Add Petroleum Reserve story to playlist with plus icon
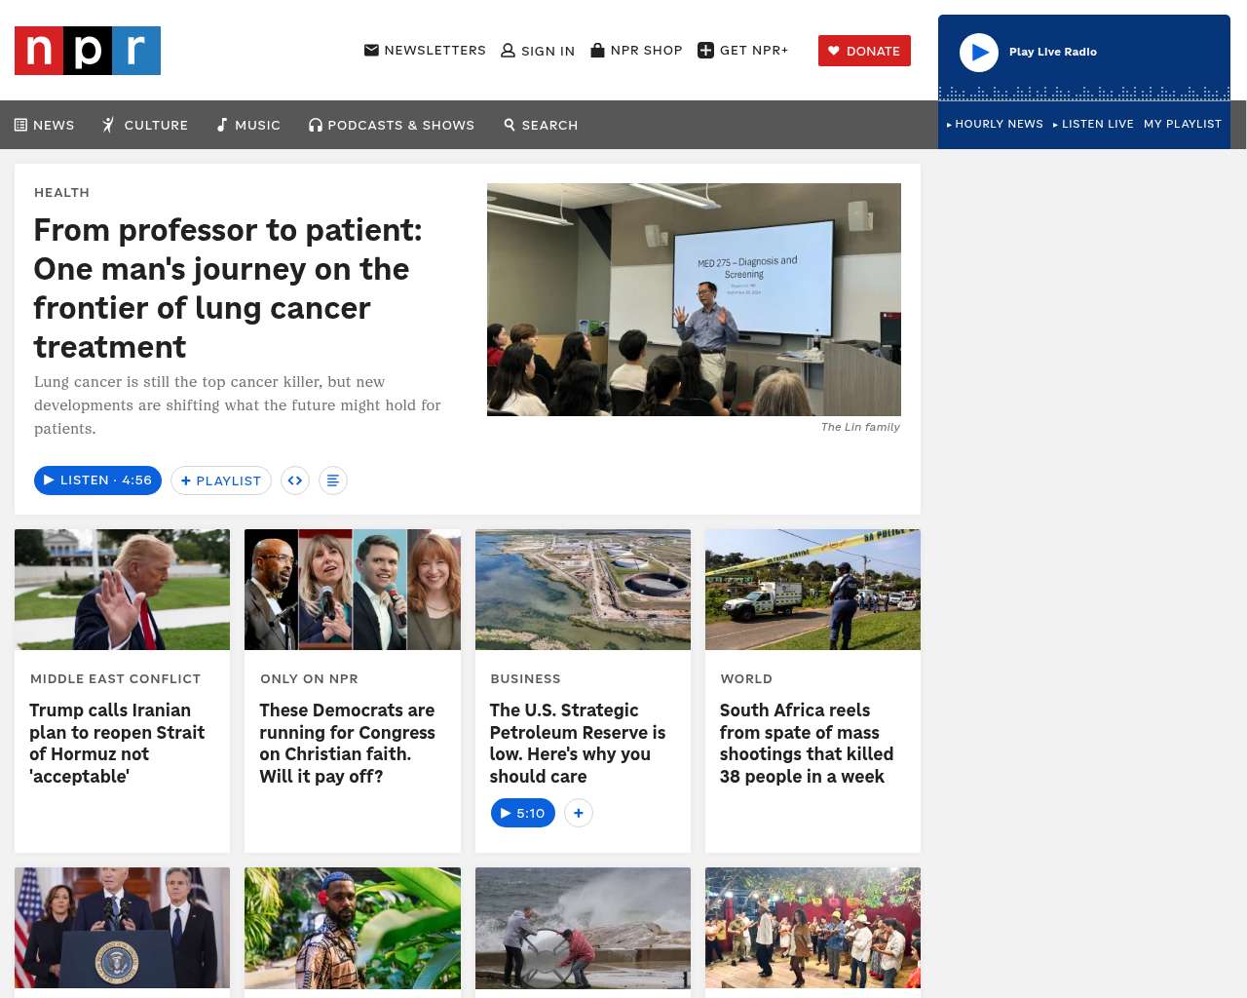1247x998 pixels. pos(579,813)
